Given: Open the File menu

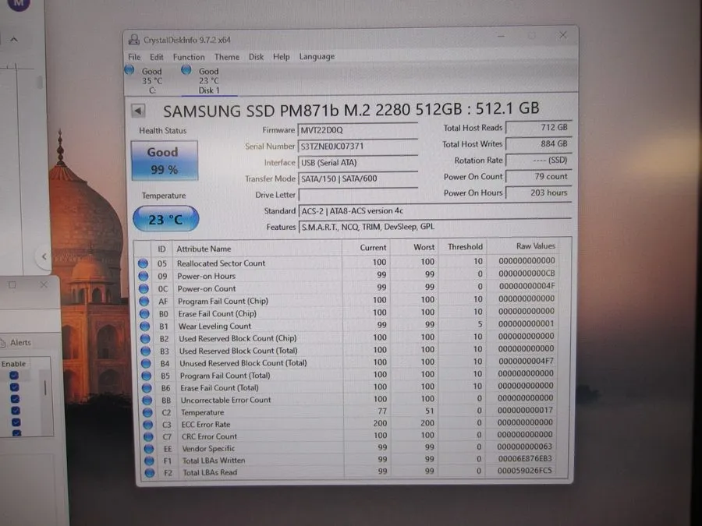Looking at the screenshot, I should (x=134, y=57).
